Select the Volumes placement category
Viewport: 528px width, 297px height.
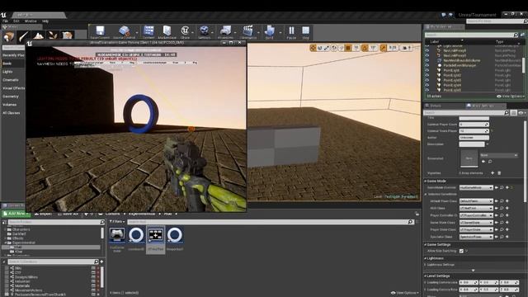click(9, 105)
